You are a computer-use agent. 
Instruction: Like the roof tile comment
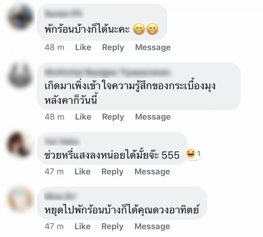[83, 117]
